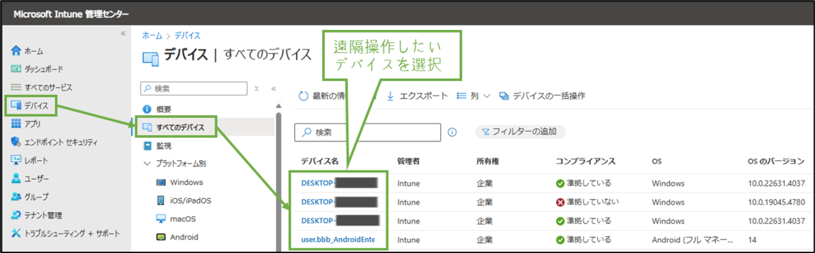Click the エンドポイント セキュリティ shield icon

point(17,142)
